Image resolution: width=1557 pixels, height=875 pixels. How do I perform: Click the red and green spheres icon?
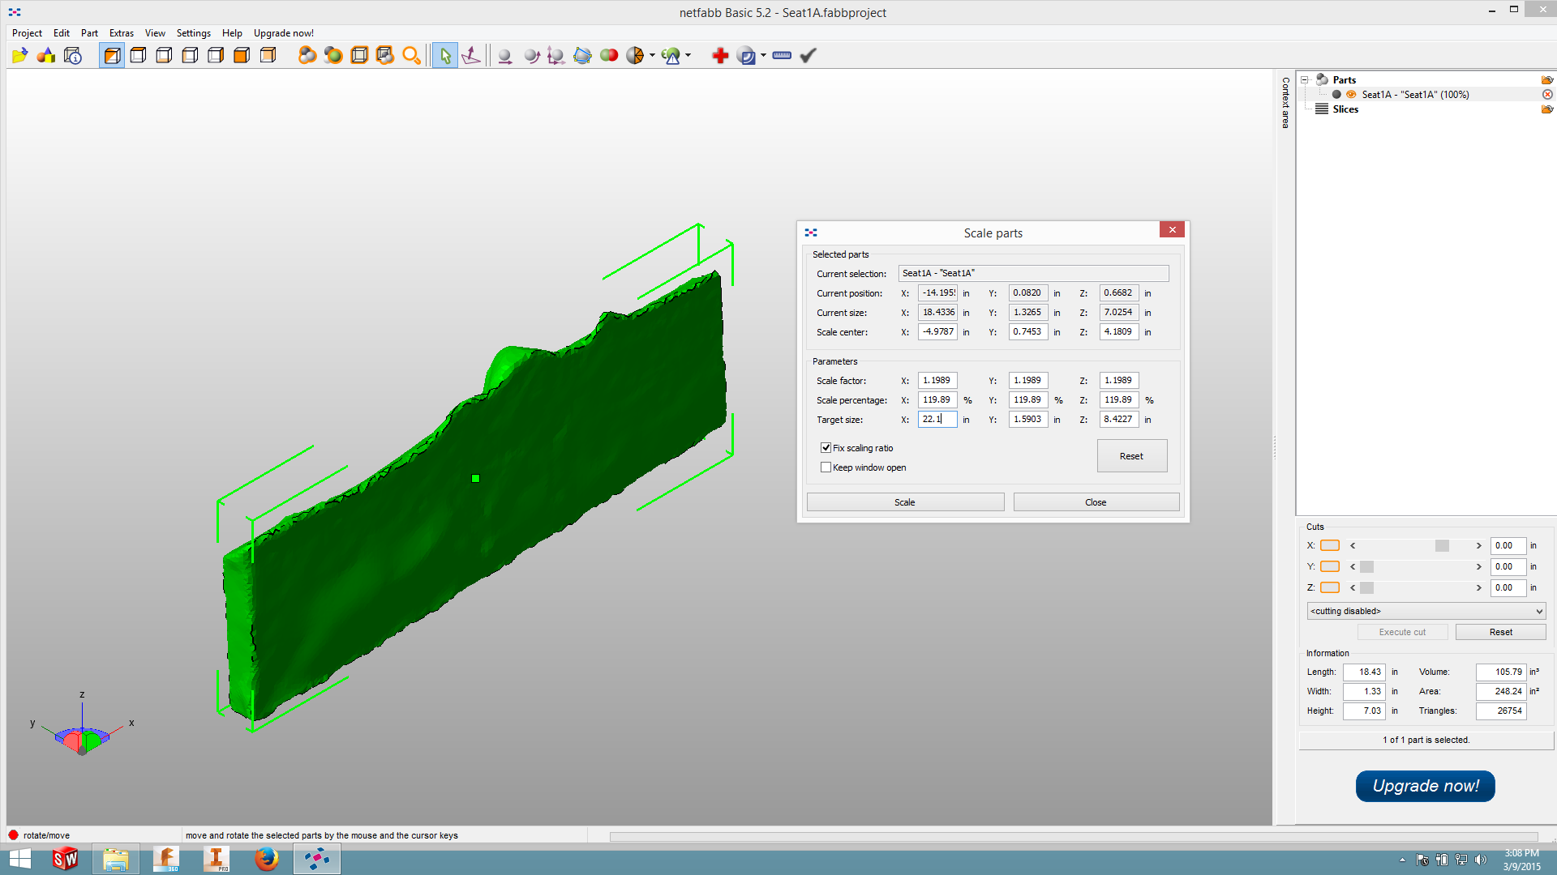pyautogui.click(x=609, y=55)
